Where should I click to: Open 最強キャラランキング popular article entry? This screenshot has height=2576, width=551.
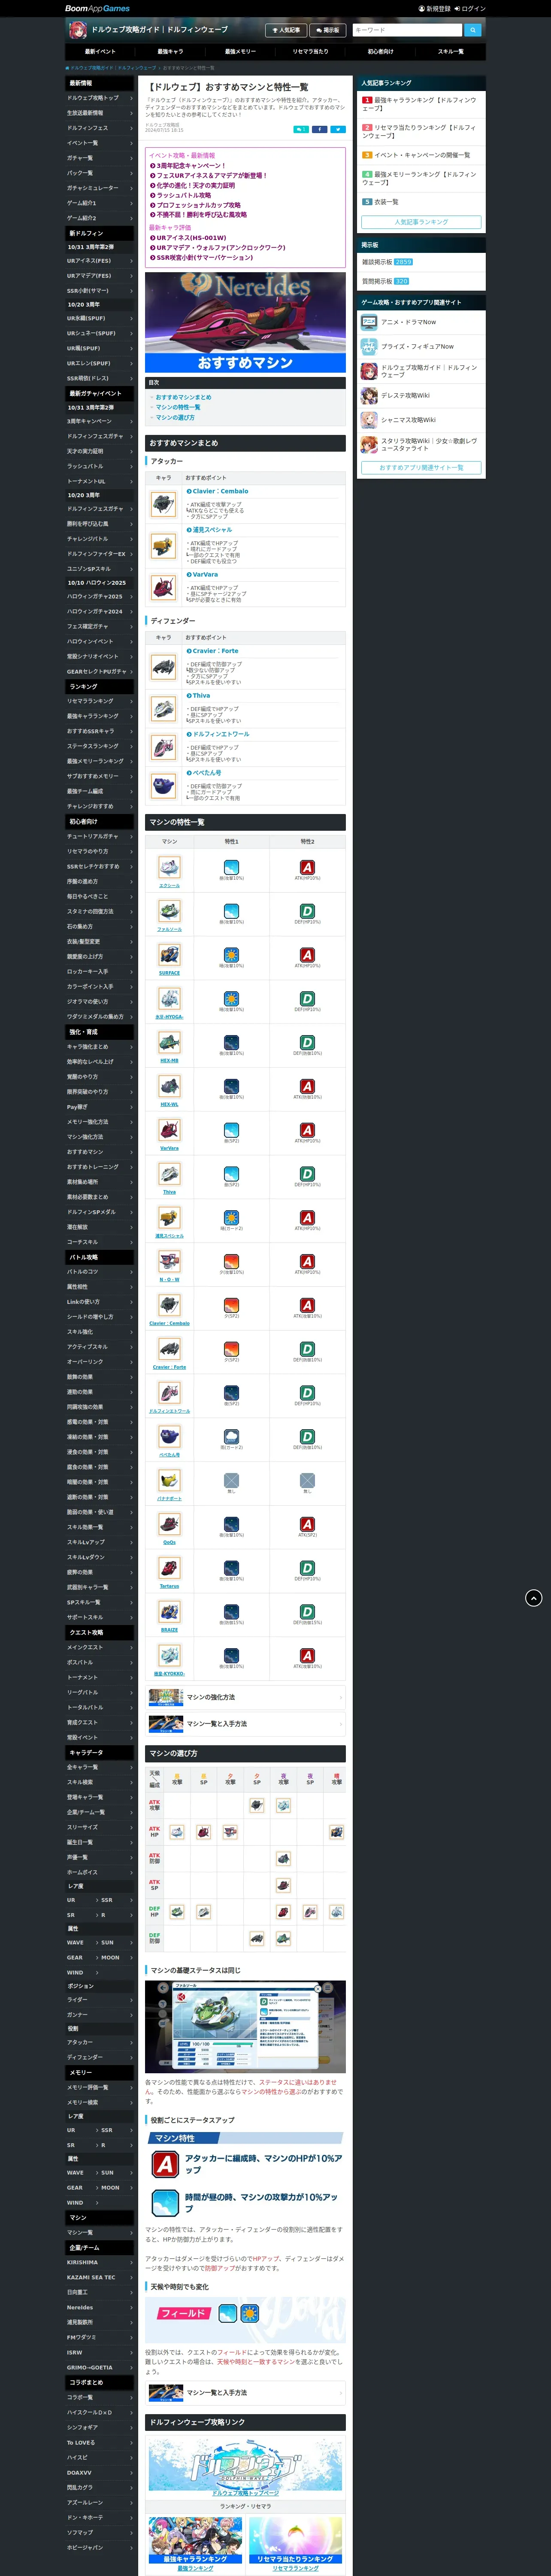point(421,103)
